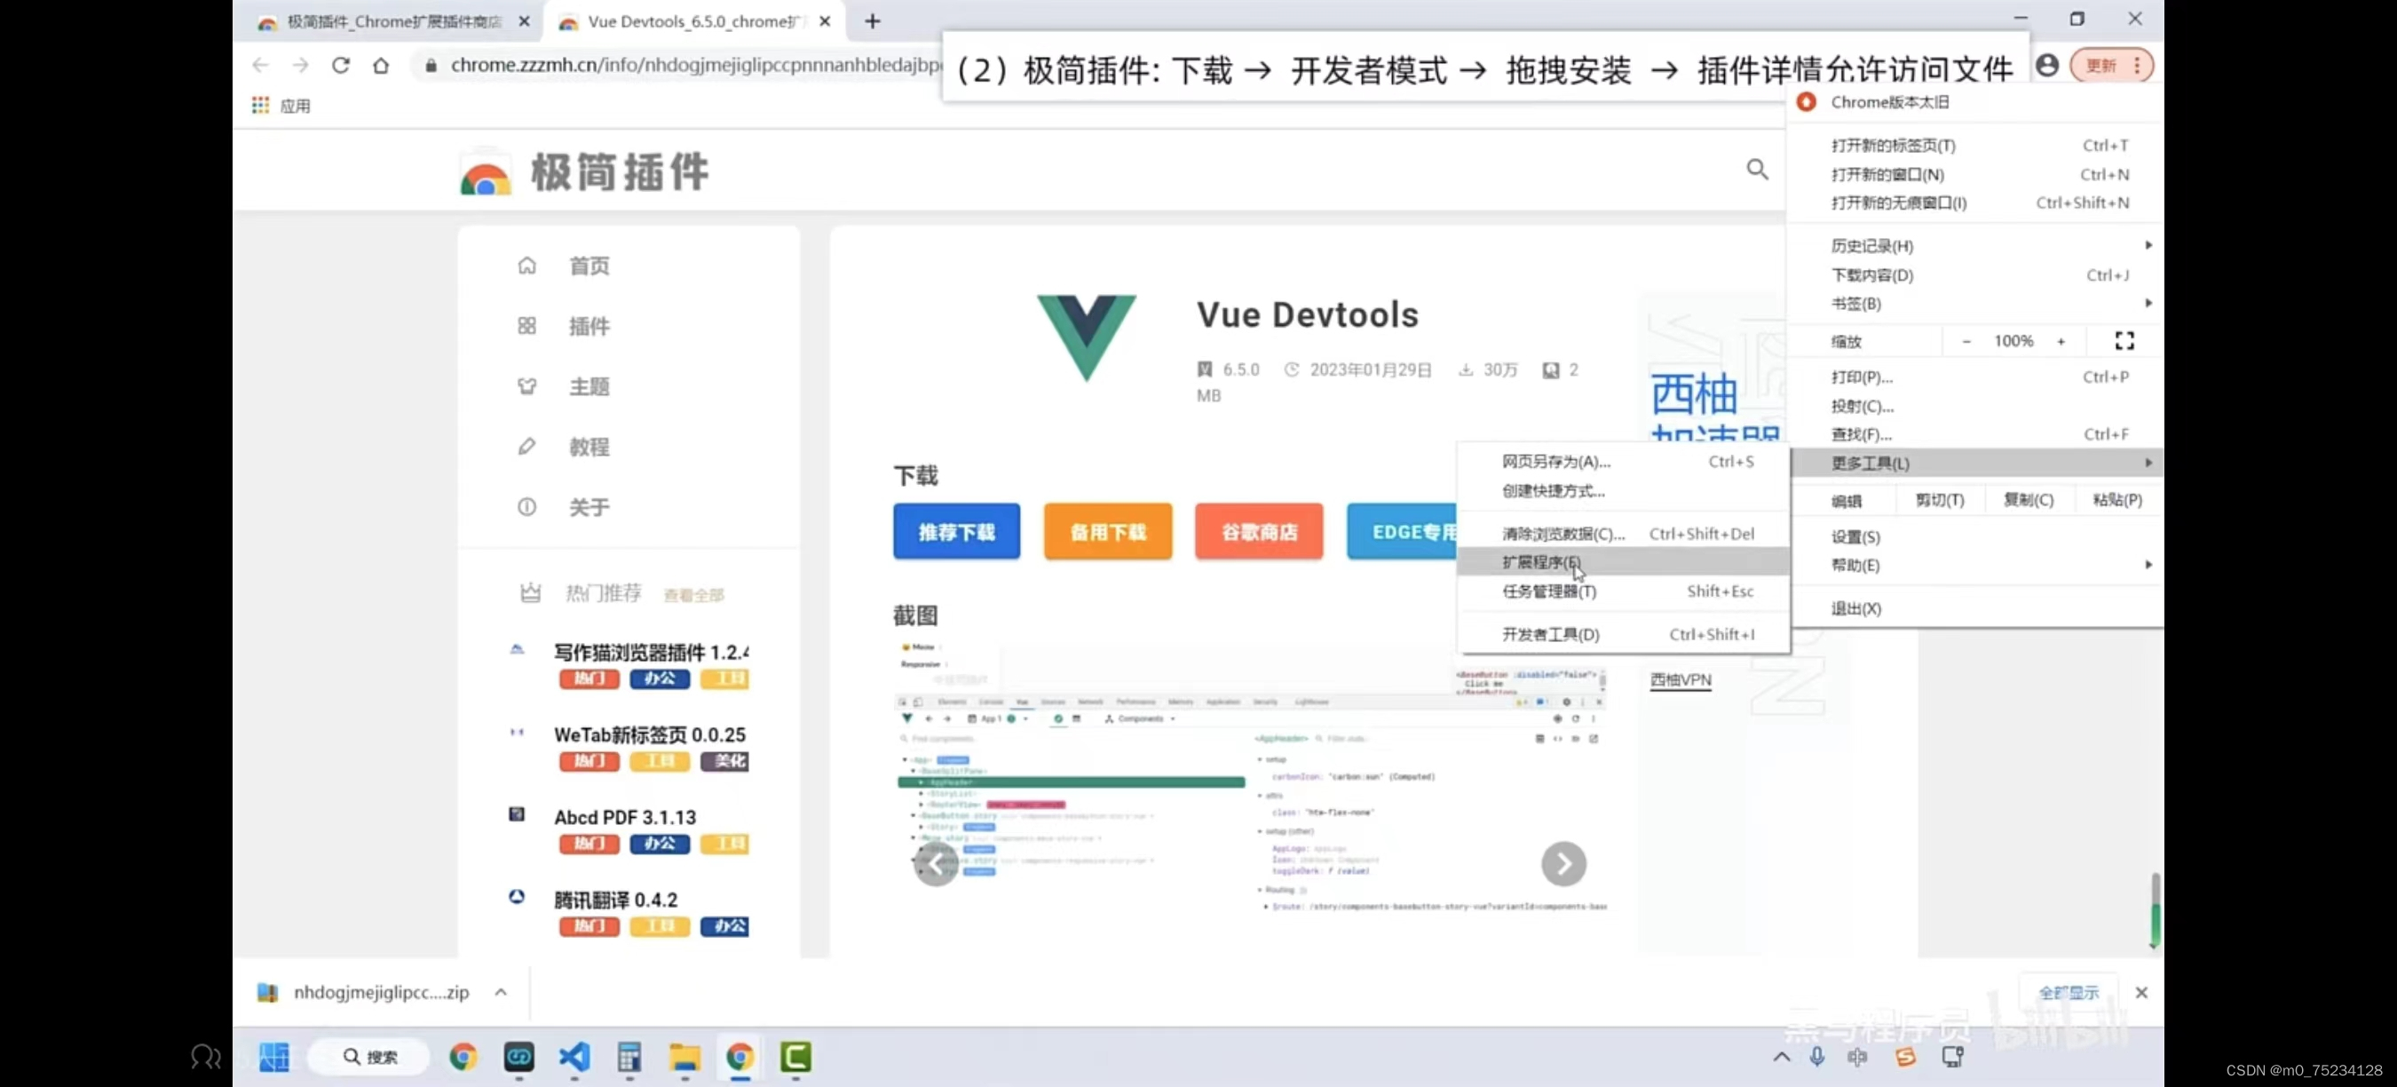Open 主题 in the sidebar
The image size is (2397, 1087).
[589, 387]
